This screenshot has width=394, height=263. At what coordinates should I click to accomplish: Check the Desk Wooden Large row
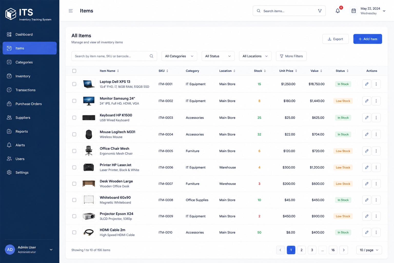(x=74, y=184)
